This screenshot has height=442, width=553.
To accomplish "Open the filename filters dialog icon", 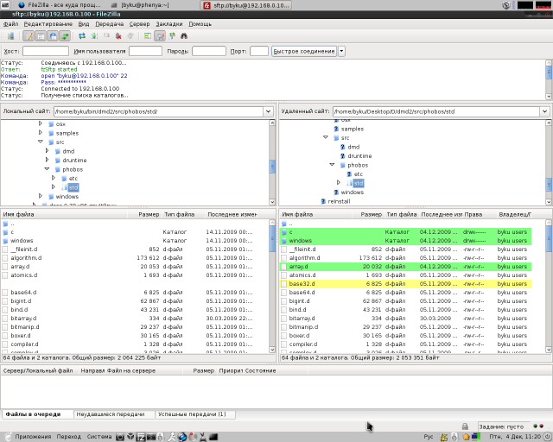I will (x=148, y=36).
